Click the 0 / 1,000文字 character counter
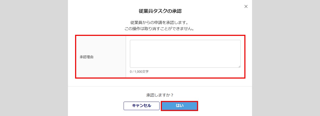Image resolution: width=320 pixels, height=116 pixels. tap(139, 72)
